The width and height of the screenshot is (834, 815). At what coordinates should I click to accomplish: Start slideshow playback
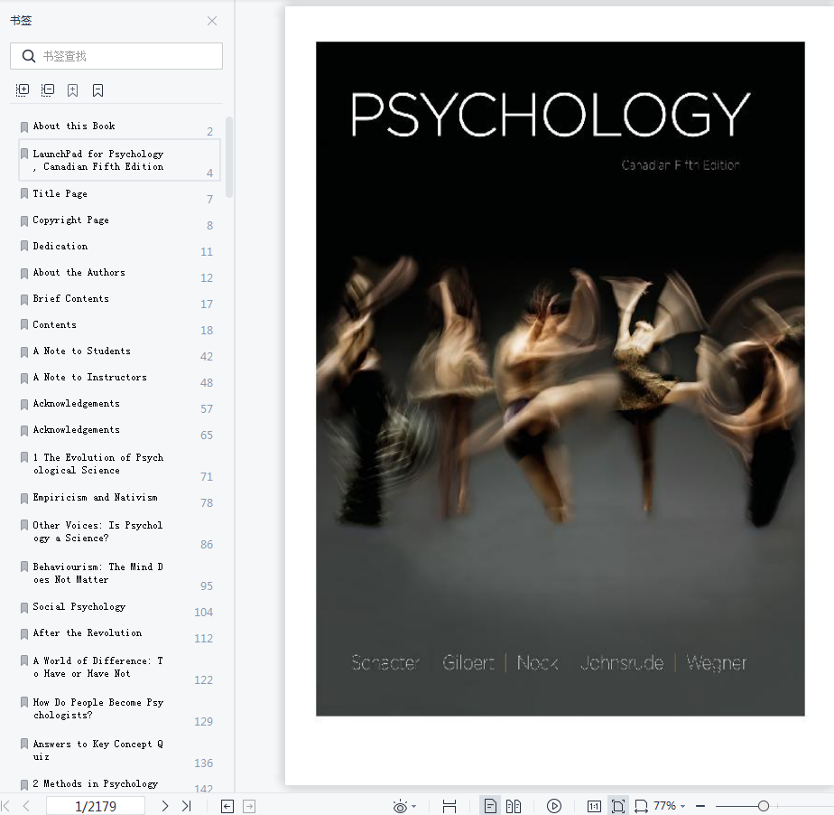[x=554, y=807]
